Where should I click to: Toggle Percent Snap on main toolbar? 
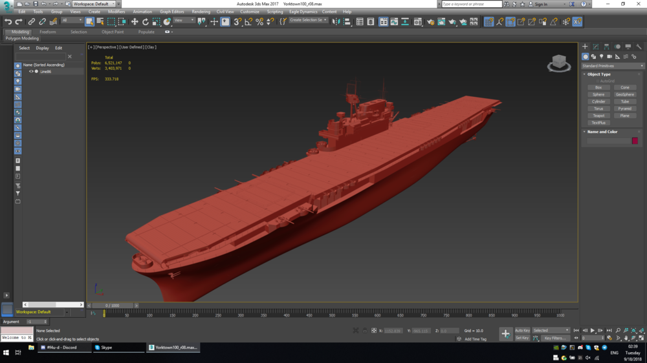coord(259,22)
